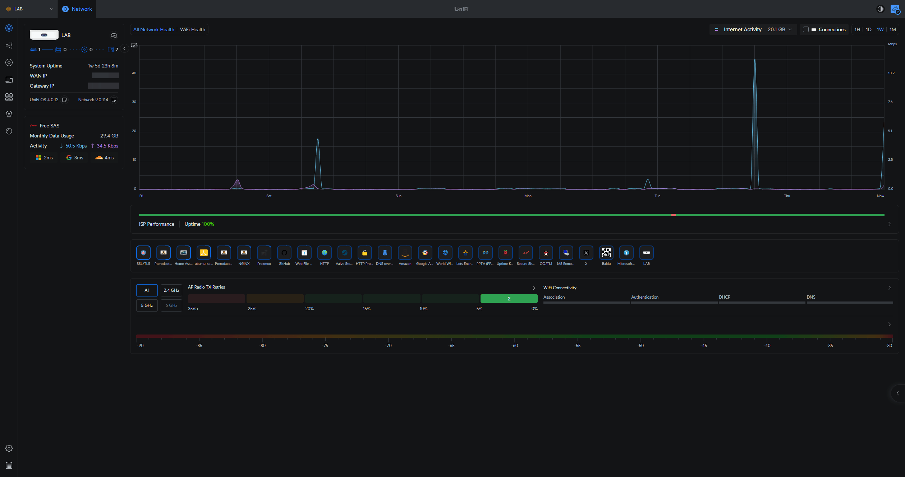
Task: Click the Amazon traffic icon
Action: coord(405,253)
